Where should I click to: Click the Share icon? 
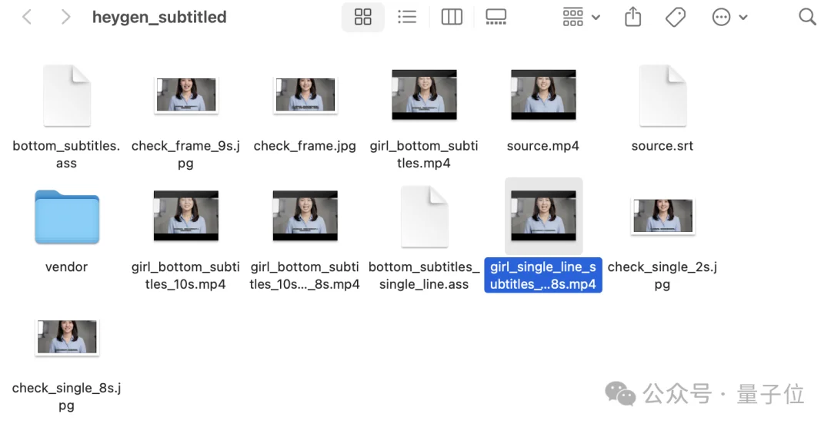click(632, 17)
